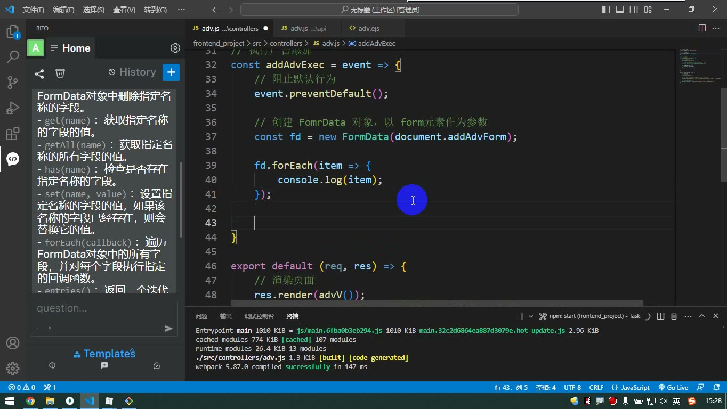Viewport: 727px width, 409px height.
Task: Expand hidden menus with title bar ellipsis
Action: tap(181, 10)
